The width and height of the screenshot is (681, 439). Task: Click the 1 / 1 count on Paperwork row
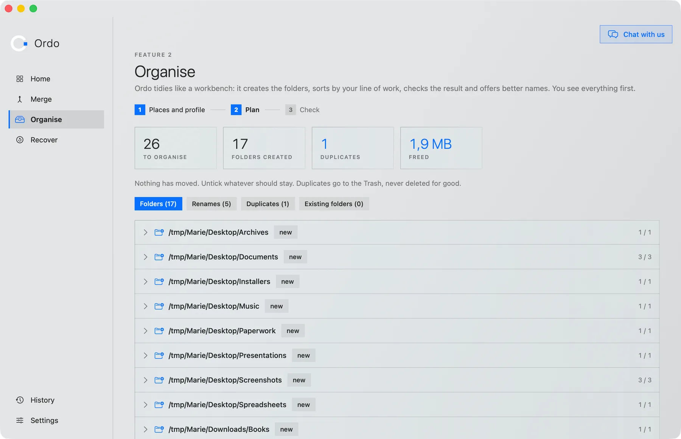(645, 331)
